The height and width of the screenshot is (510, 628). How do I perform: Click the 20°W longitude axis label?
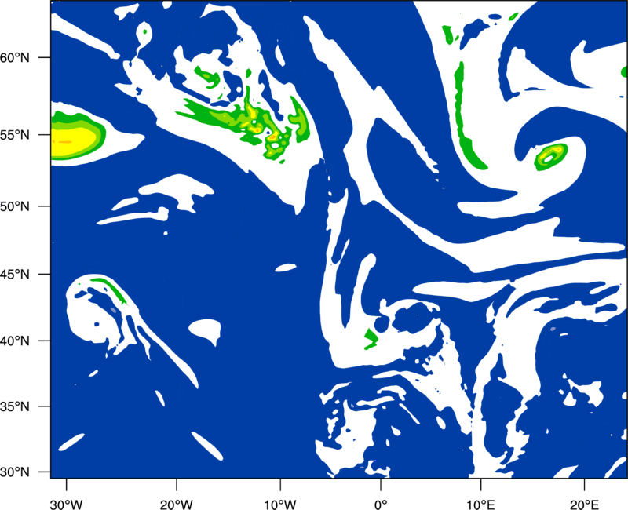[x=177, y=505]
